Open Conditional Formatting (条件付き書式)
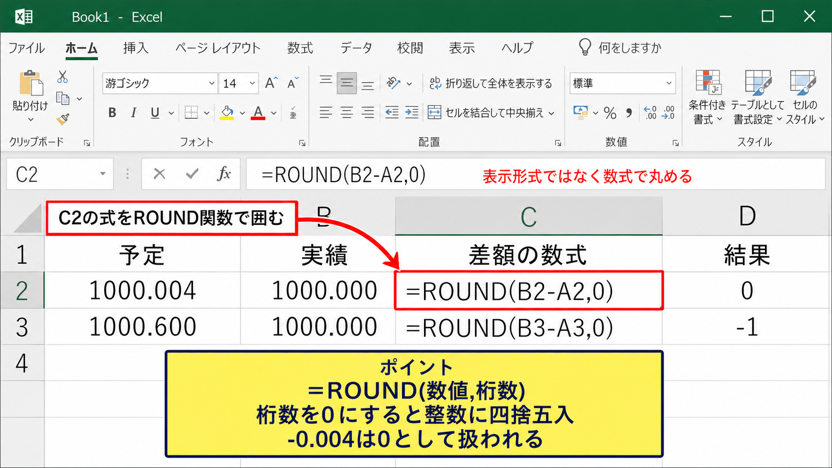This screenshot has width=832, height=468. (x=707, y=97)
